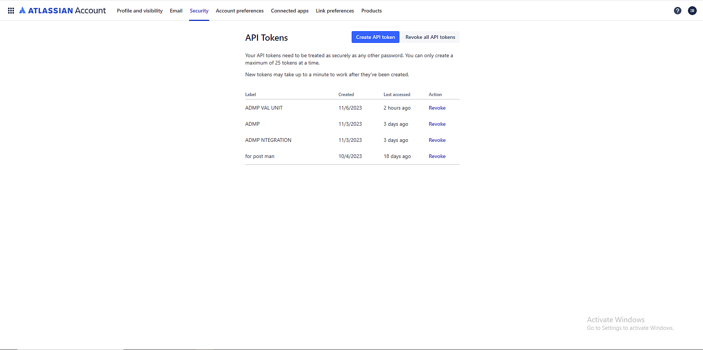Revoke the ADMP VAL UNIT token
This screenshot has width=703, height=350.
pyautogui.click(x=437, y=108)
